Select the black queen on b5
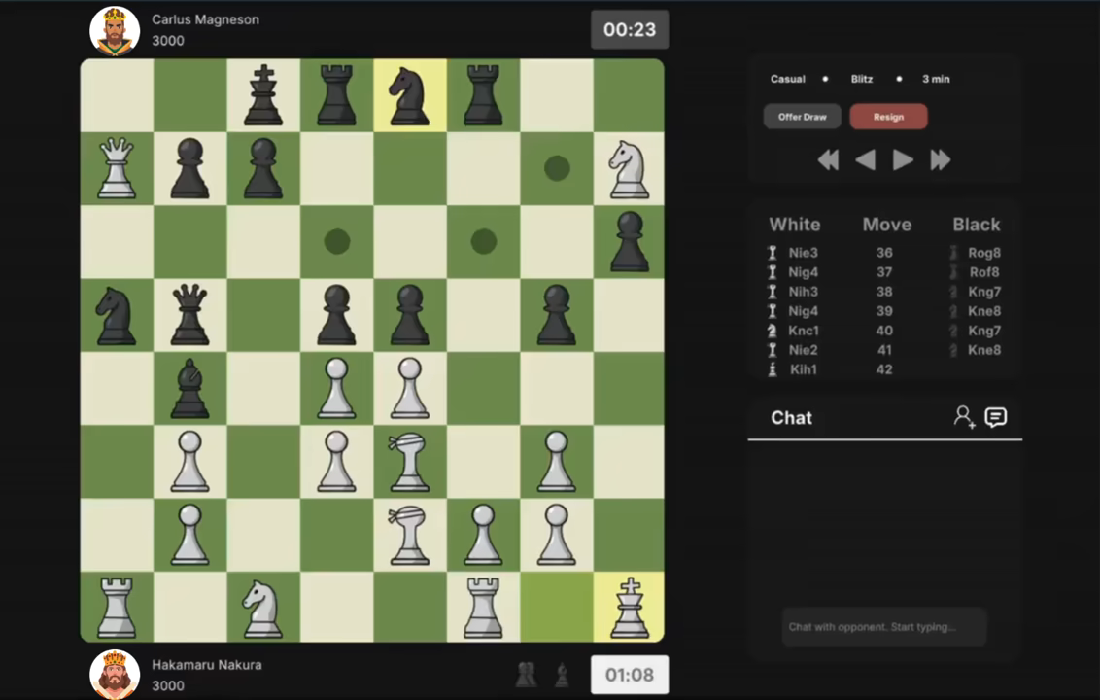The image size is (1100, 700). [190, 315]
